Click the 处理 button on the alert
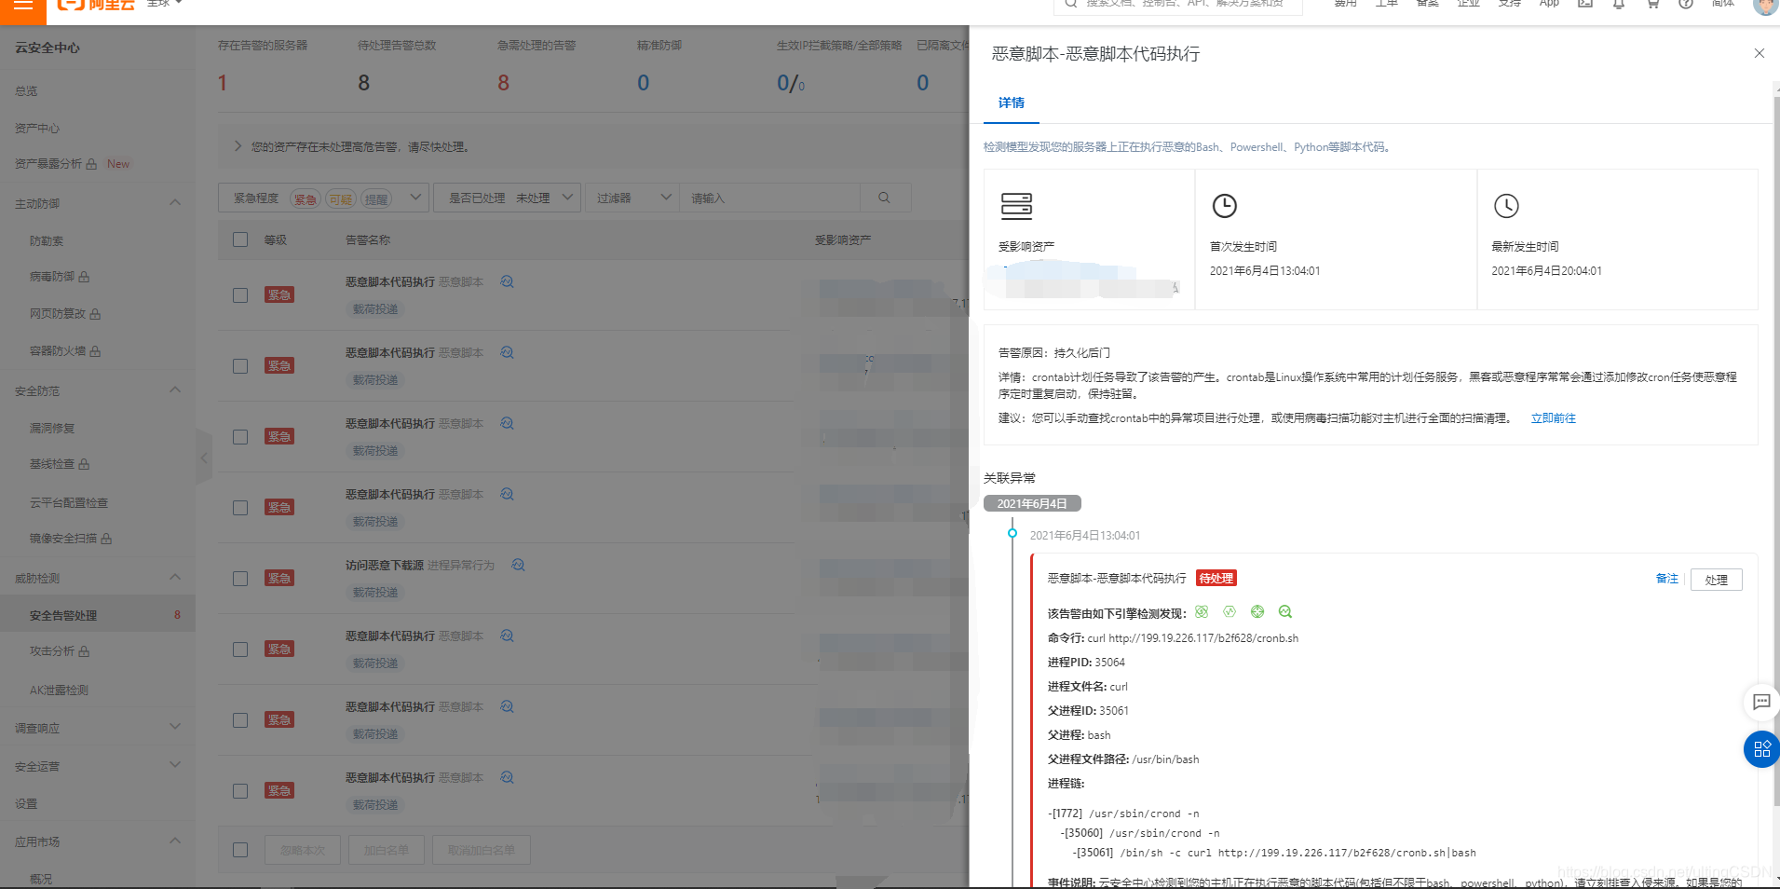 [1715, 579]
